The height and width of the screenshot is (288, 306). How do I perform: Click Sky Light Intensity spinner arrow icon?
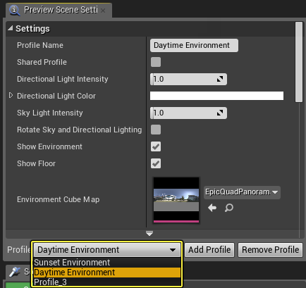[x=220, y=113]
